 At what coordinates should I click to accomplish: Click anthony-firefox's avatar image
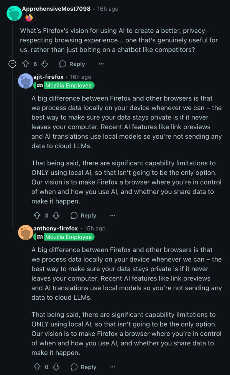coord(25,232)
